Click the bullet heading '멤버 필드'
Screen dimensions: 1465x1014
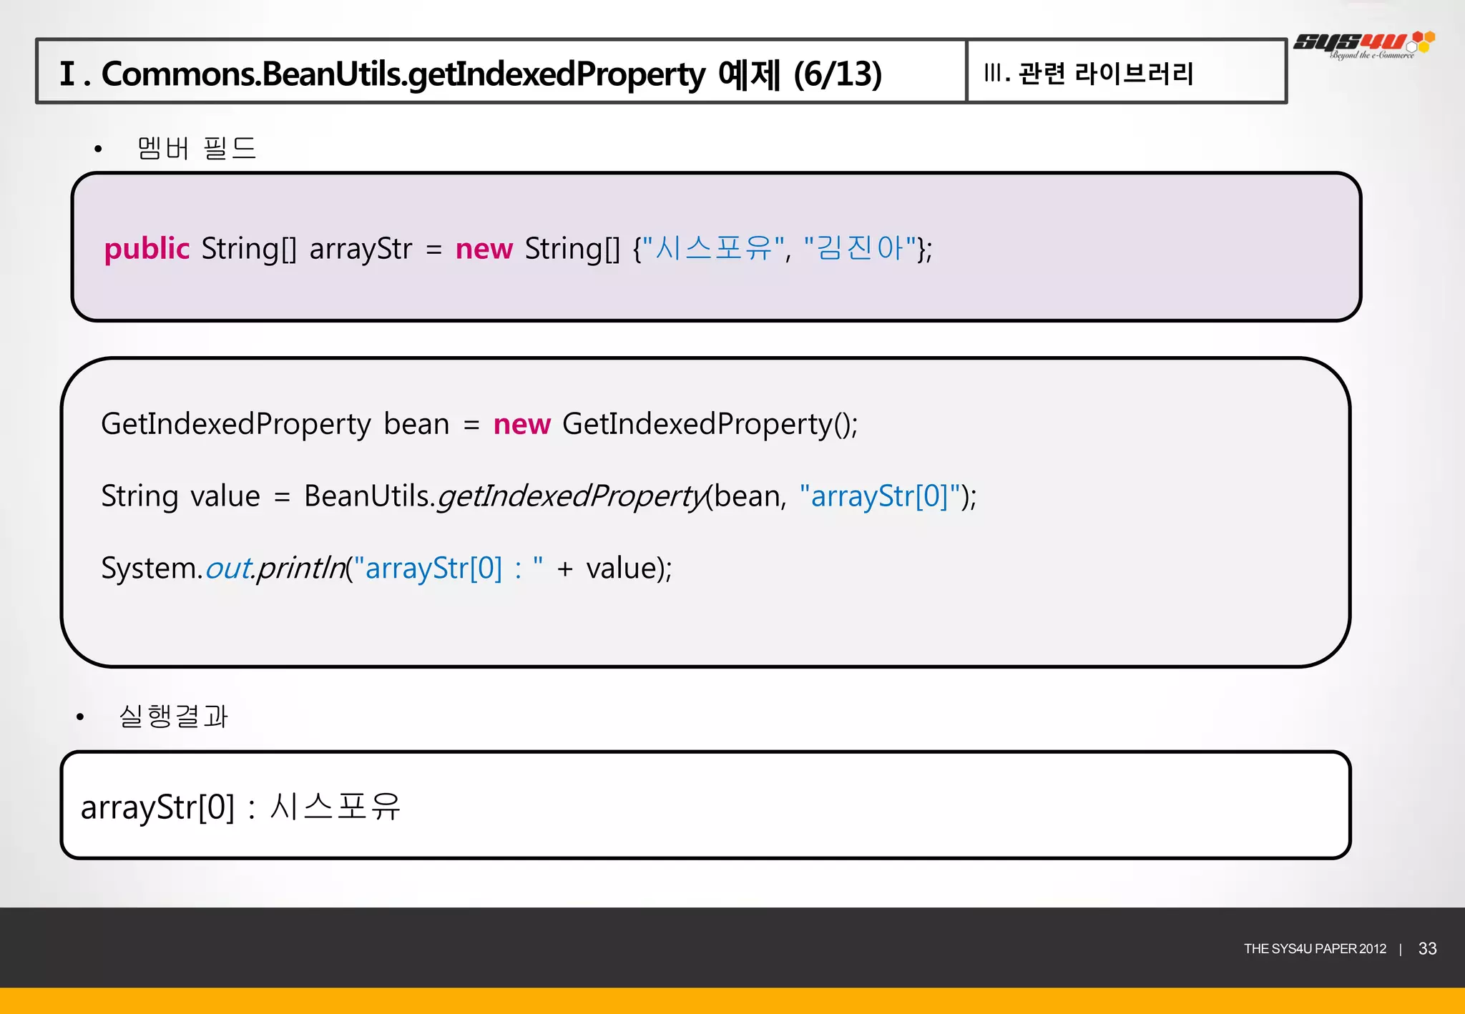(197, 148)
